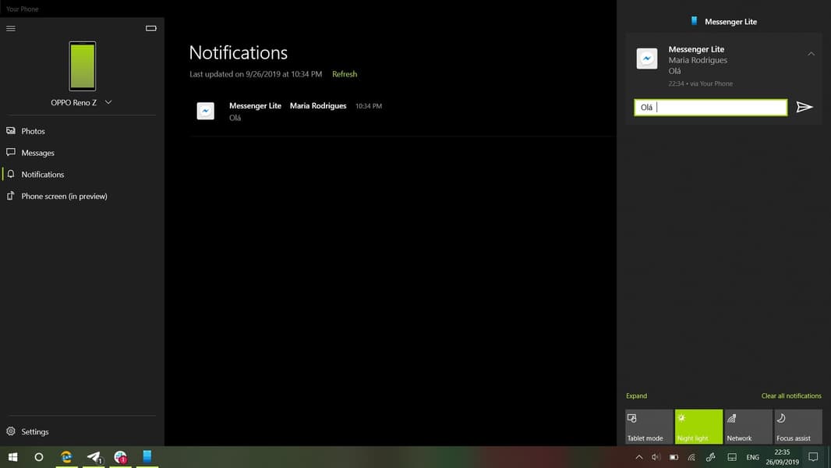Open Cortana circle on the taskbar

39,457
